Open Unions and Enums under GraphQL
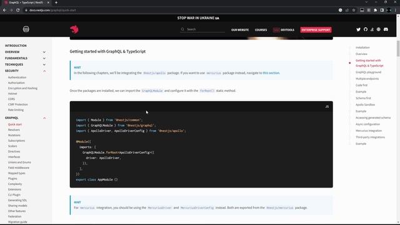Viewport: 400px width, 225px height. coord(19,162)
